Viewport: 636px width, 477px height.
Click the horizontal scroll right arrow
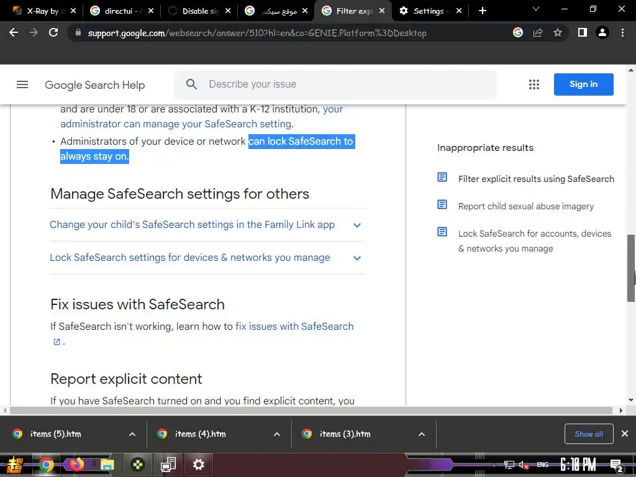tap(621, 411)
